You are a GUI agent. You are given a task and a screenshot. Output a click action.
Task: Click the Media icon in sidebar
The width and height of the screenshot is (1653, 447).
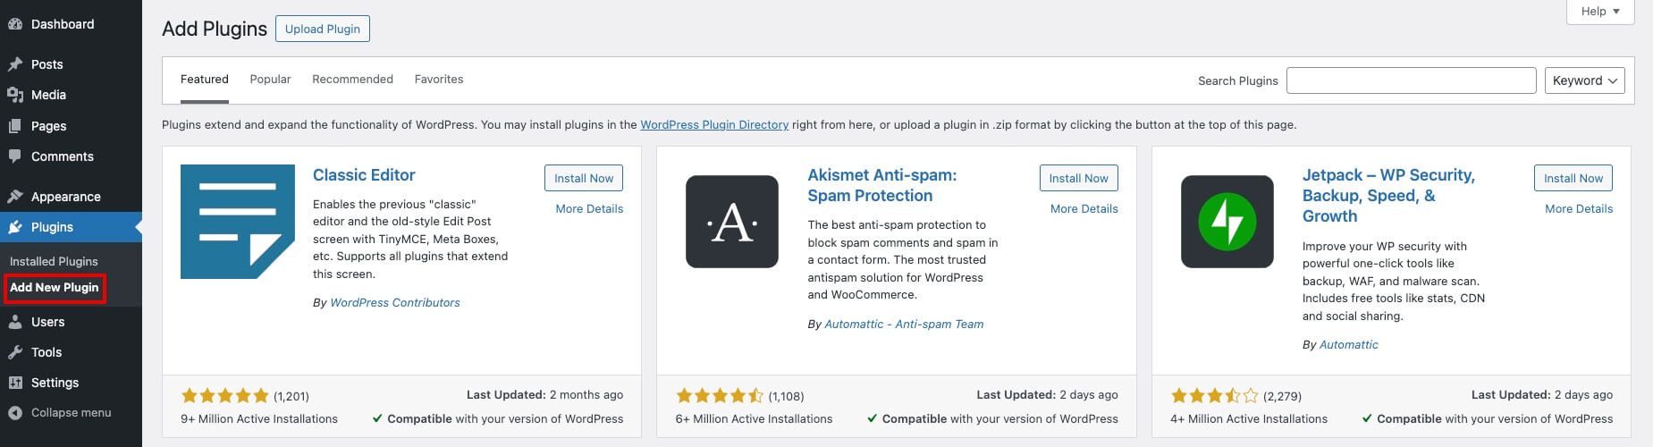coord(15,95)
